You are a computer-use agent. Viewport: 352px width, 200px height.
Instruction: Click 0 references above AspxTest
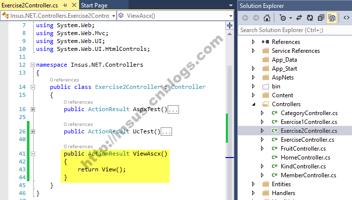[78, 102]
